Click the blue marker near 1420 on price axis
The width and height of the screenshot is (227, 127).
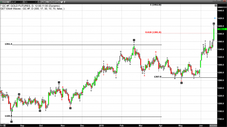tap(215, 18)
